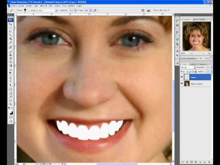Click new adjustment layer icon
The image size is (220, 165).
(x=196, y=162)
